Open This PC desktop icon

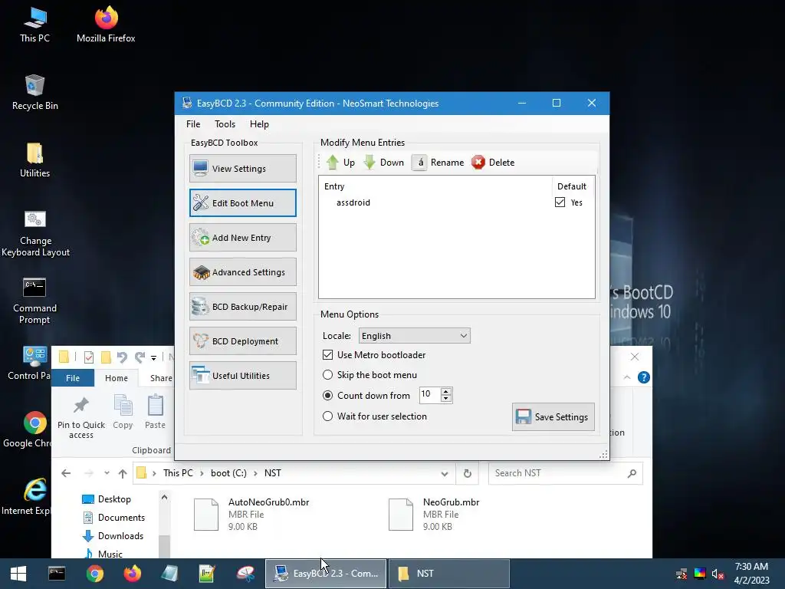(34, 25)
